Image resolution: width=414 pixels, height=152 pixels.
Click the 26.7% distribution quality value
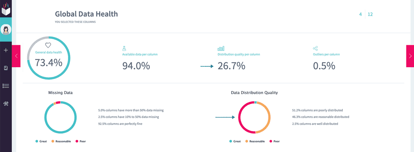[x=232, y=66]
